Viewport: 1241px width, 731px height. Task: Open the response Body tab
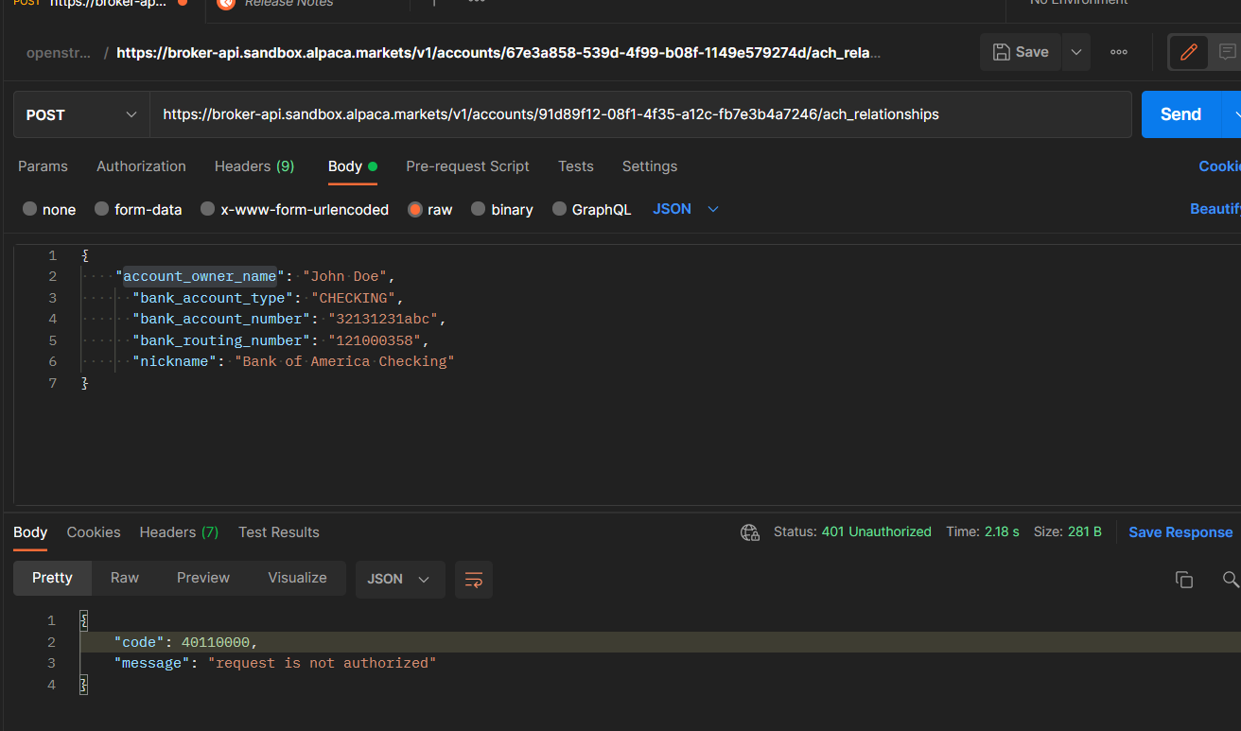tap(30, 532)
